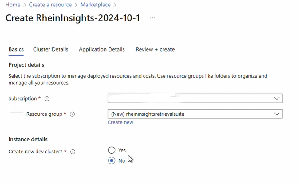The height and width of the screenshot is (185, 300).
Task: Expand the blank Subscription combo box
Action: (x=195, y=98)
